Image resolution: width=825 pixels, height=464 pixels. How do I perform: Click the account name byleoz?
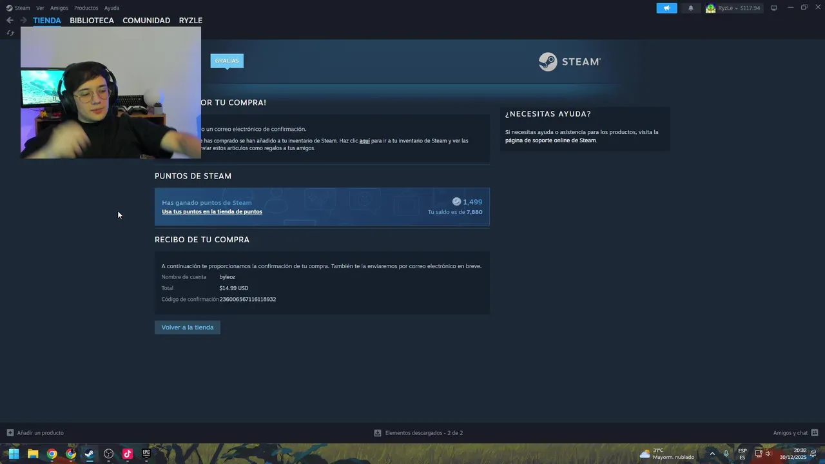pos(228,277)
